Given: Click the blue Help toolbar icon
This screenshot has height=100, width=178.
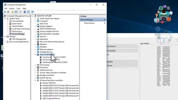Looking at the screenshot, I should [x=25, y=12].
